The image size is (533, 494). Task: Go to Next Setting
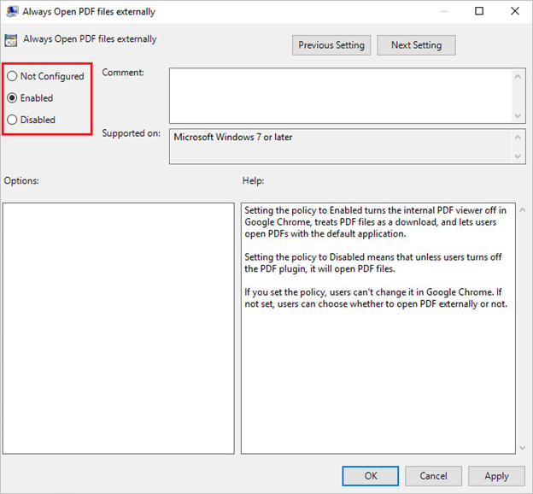[x=416, y=45]
